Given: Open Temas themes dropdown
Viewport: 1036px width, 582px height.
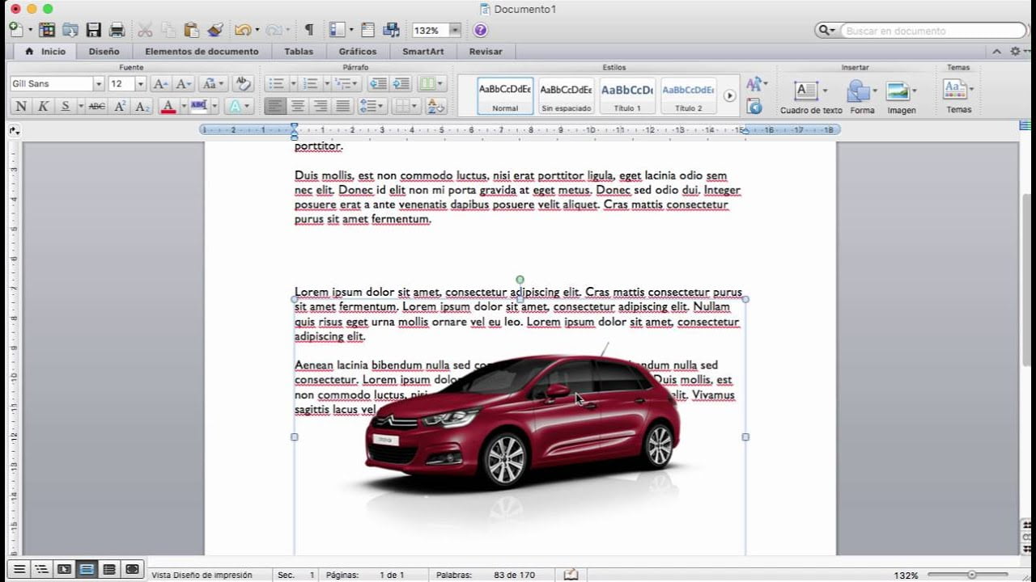Looking at the screenshot, I should [958, 95].
